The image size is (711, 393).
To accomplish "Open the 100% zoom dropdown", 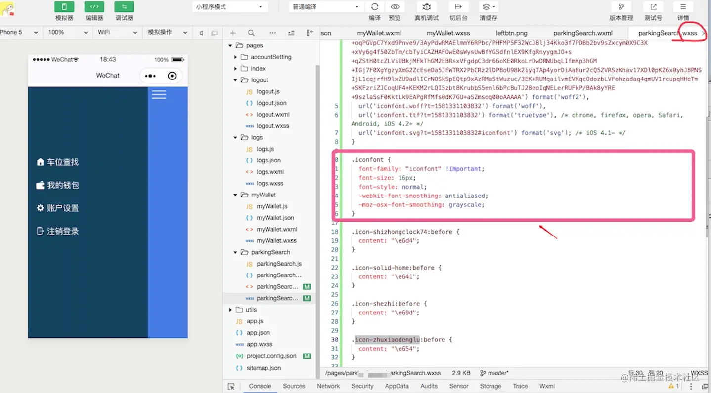I will (x=68, y=32).
